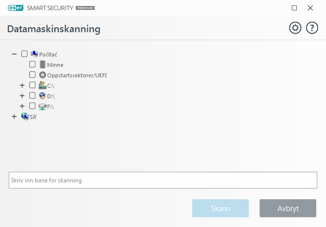
Task: Click the D:\ drive icon
Action: 42,96
